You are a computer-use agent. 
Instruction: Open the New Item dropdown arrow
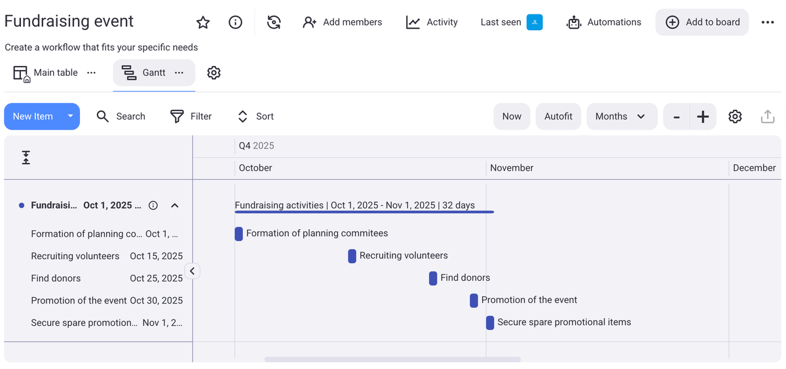pos(70,116)
